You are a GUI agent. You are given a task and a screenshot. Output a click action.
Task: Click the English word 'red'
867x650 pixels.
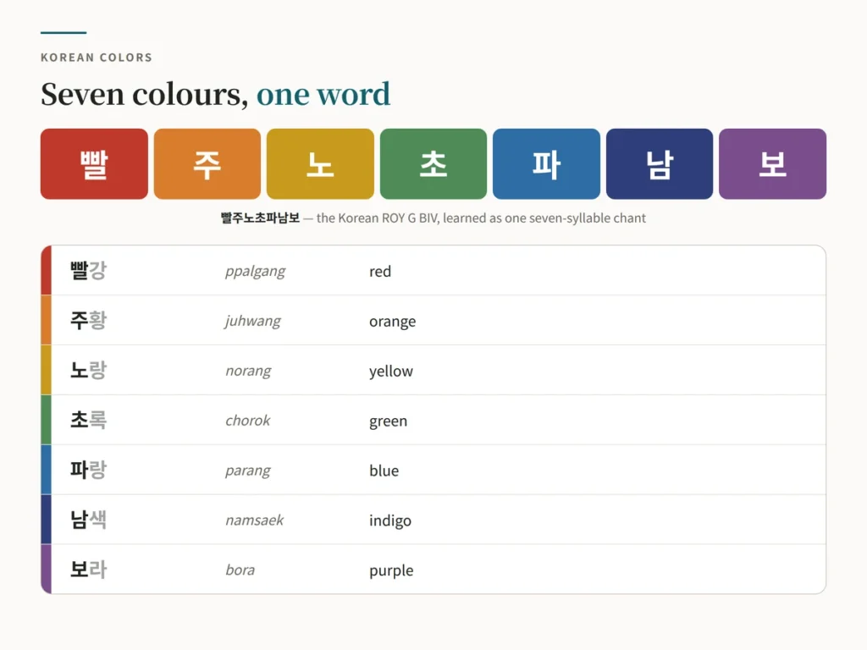click(380, 272)
